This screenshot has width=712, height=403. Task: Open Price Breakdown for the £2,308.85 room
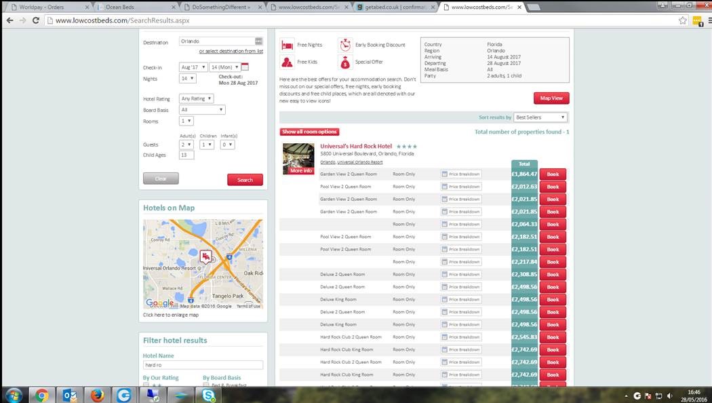click(461, 274)
